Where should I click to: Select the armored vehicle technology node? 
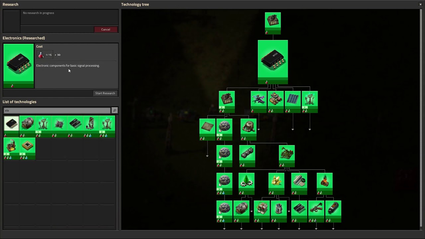tap(276, 102)
